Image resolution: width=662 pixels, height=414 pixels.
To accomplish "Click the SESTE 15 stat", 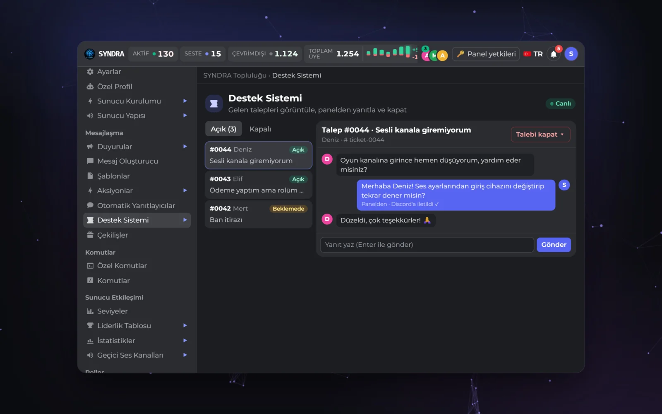I will 203,54.
